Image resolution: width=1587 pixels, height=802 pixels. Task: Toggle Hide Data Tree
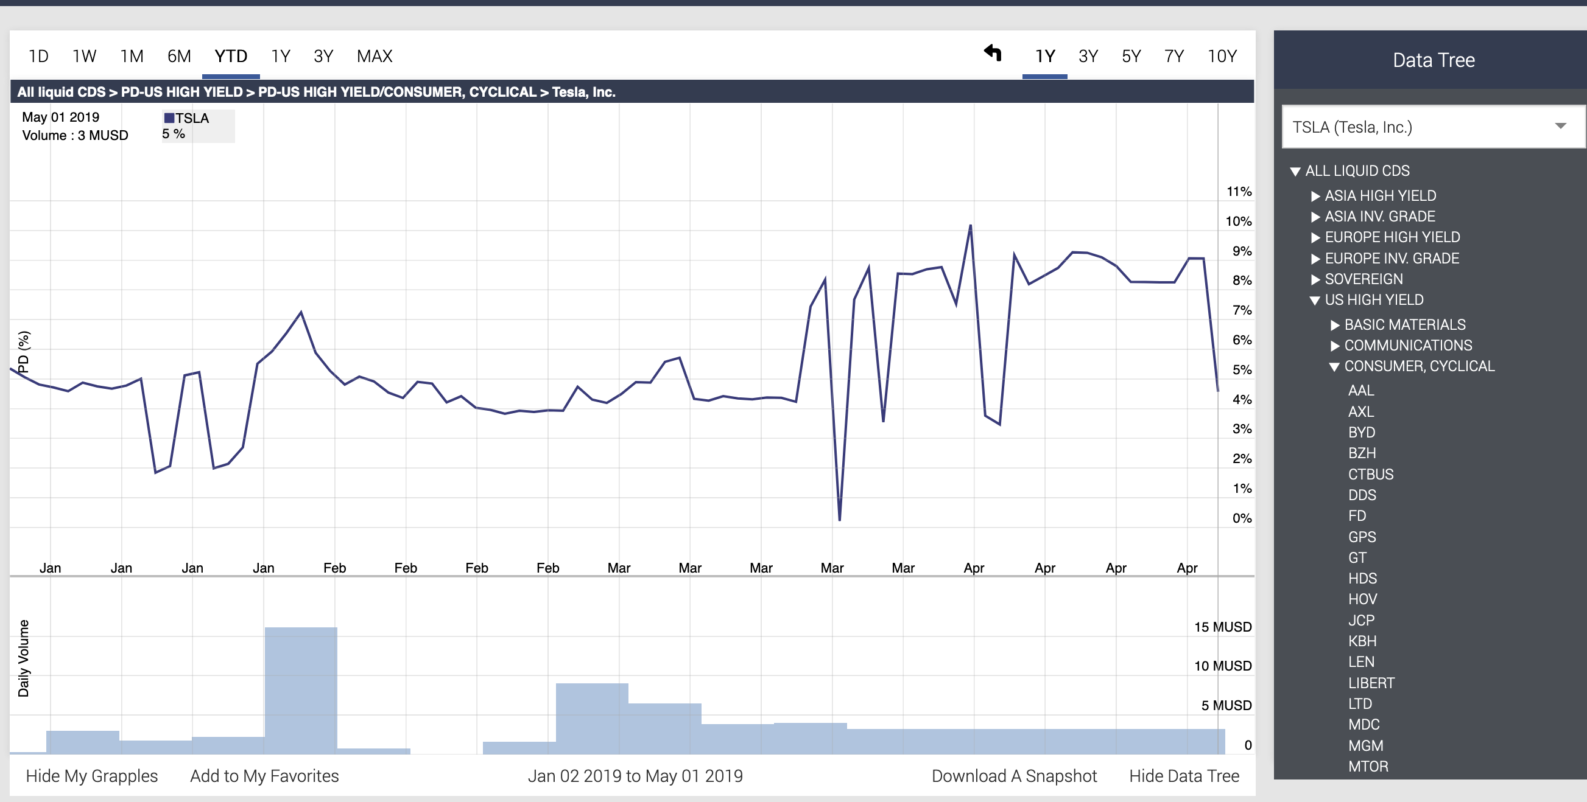coord(1183,776)
